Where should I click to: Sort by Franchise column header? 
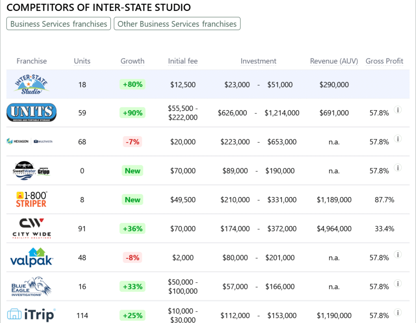pos(32,61)
